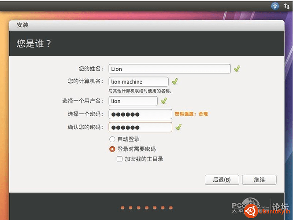Enable the 加密我的主目录 checkbox
This screenshot has width=293, height=220.
pos(119,159)
